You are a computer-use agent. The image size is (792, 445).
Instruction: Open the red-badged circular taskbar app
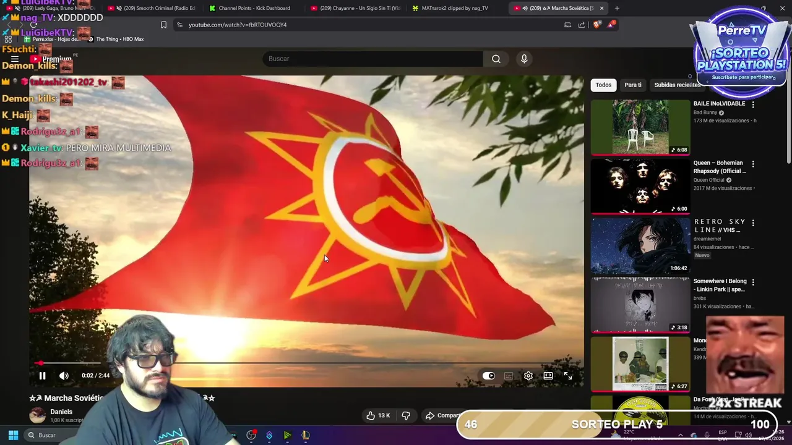point(251,435)
